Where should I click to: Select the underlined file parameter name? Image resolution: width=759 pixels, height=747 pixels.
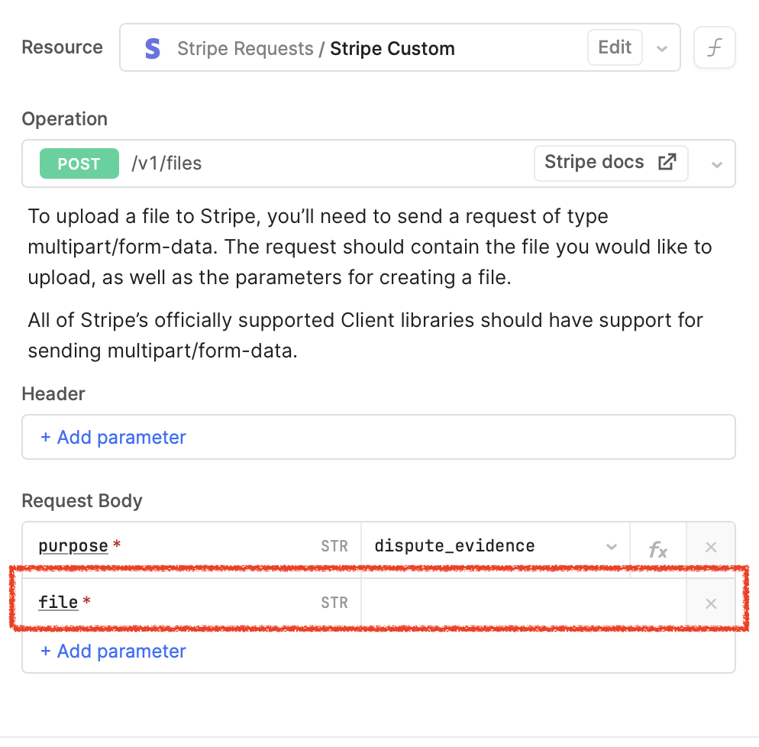(x=58, y=602)
